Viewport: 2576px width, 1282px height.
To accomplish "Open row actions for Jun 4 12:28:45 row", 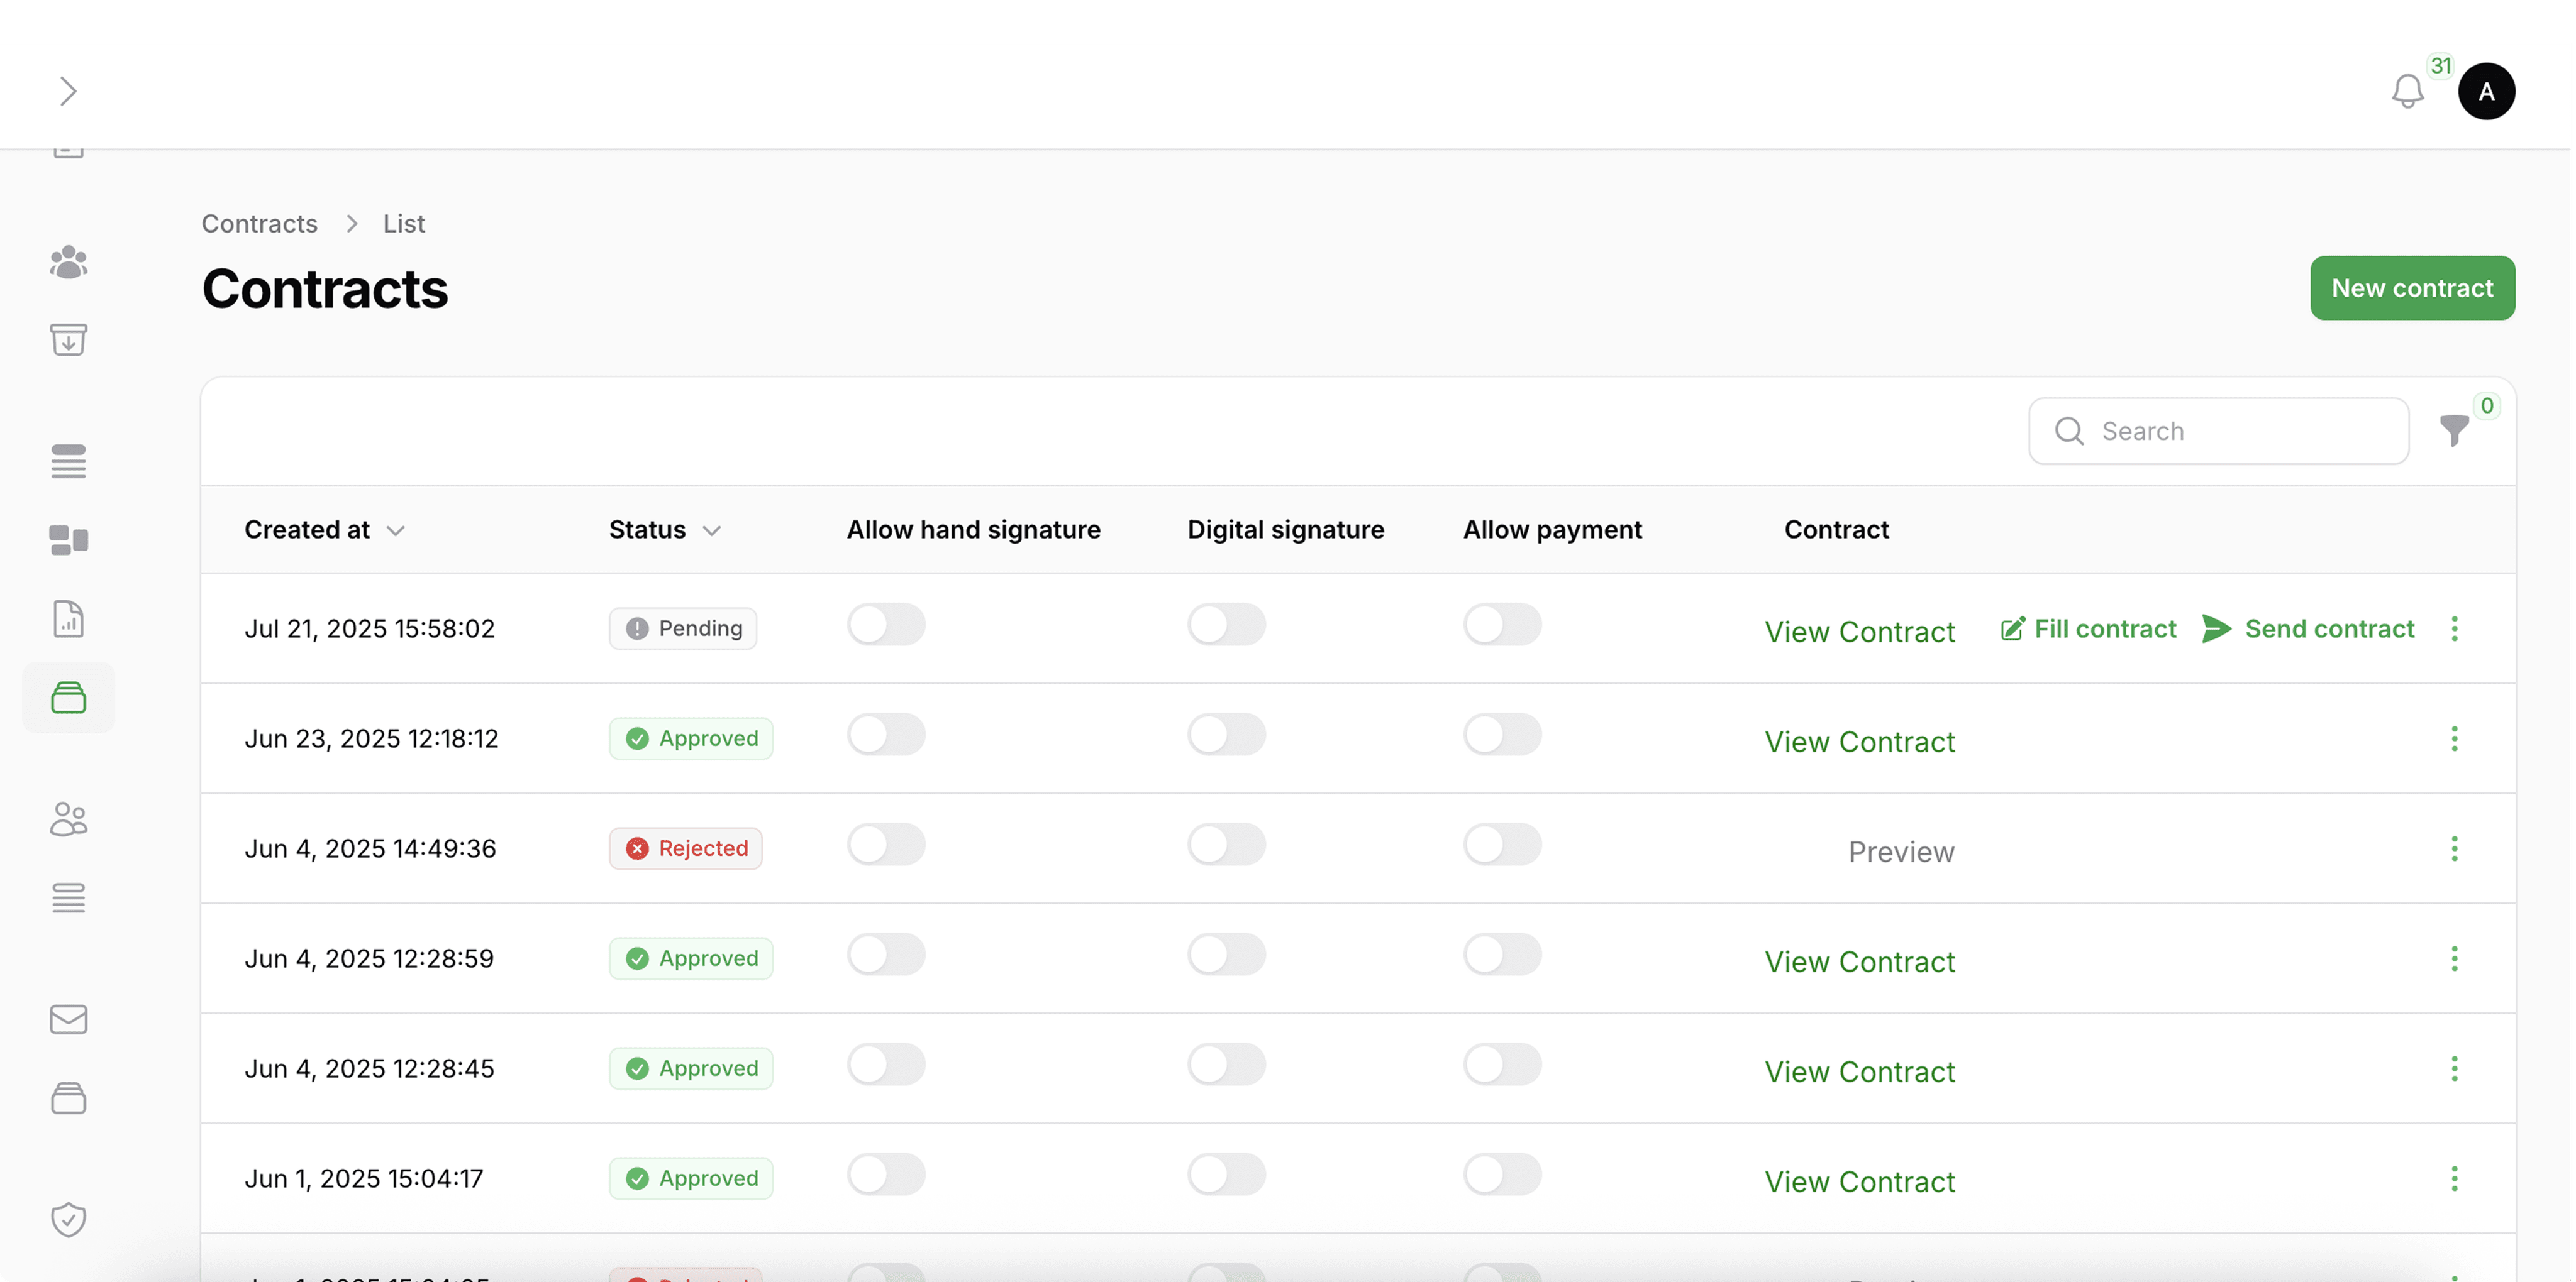I will tap(2454, 1068).
